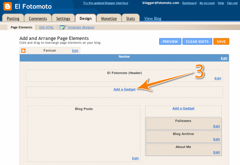Image resolution: width=240 pixels, height=165 pixels.
Task: Click Add a Gadget in the sidebar
Action: (x=183, y=108)
